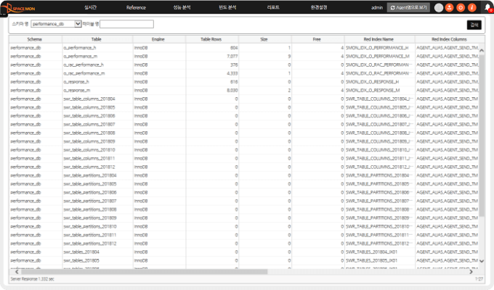Click the 1/27 row count indicator
This screenshot has width=494, height=290.
coord(479,279)
